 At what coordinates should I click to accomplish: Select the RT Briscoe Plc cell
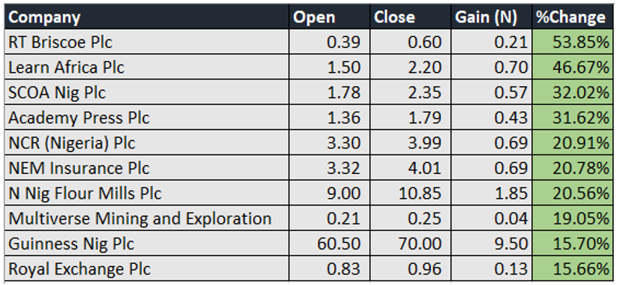pos(147,42)
